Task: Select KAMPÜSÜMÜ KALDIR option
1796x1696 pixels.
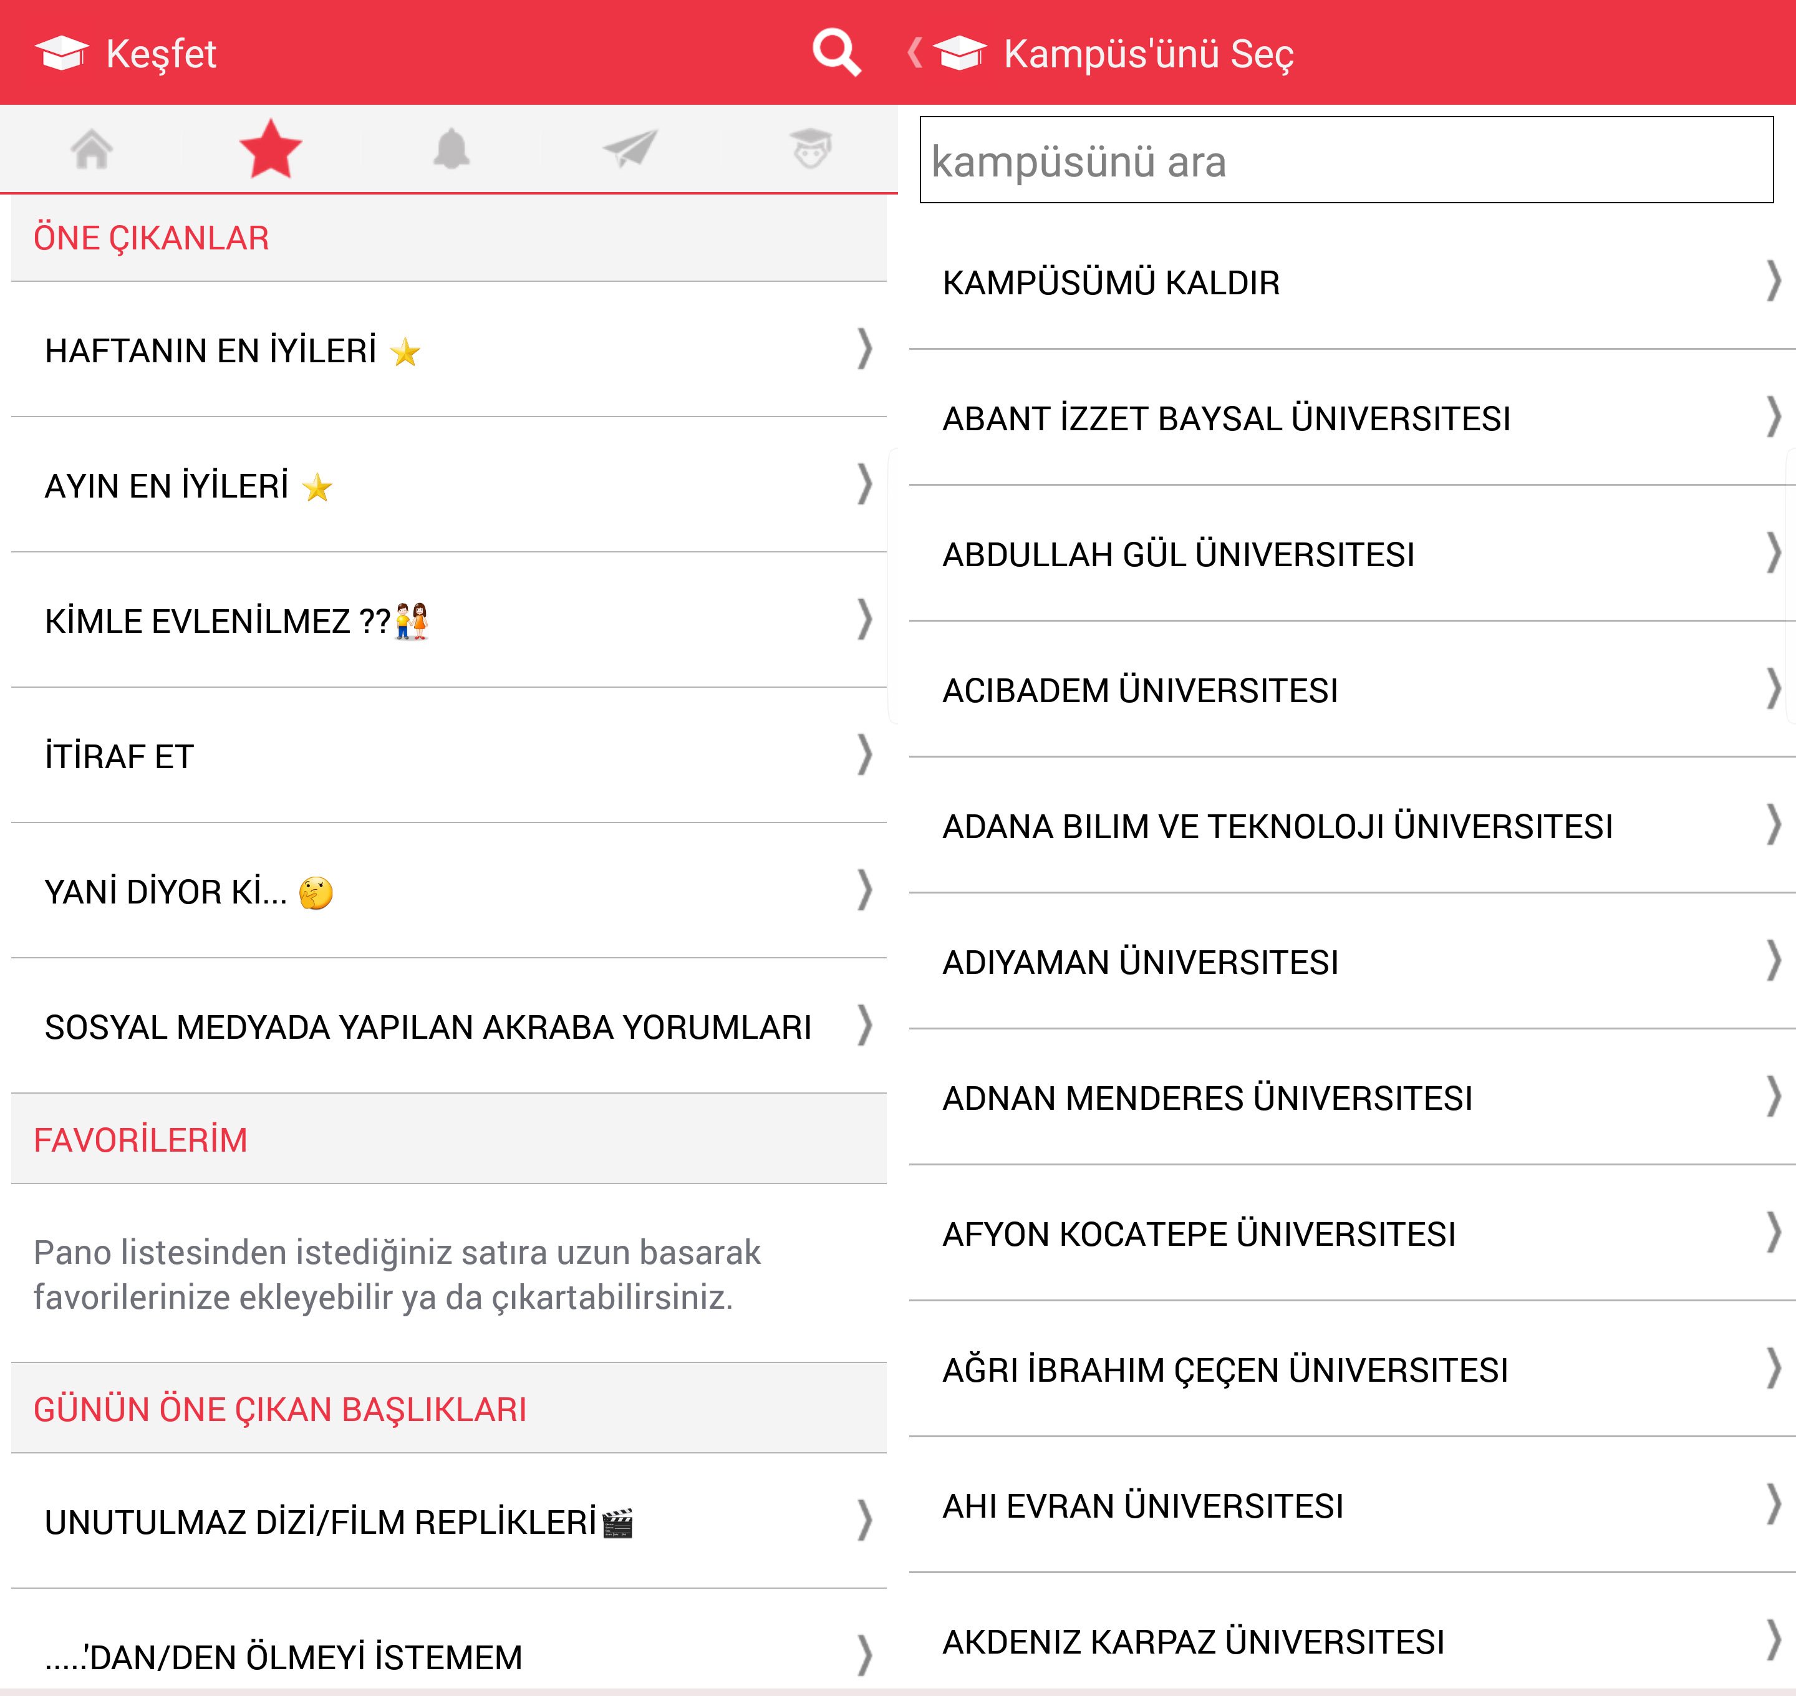Action: pos(1111,283)
